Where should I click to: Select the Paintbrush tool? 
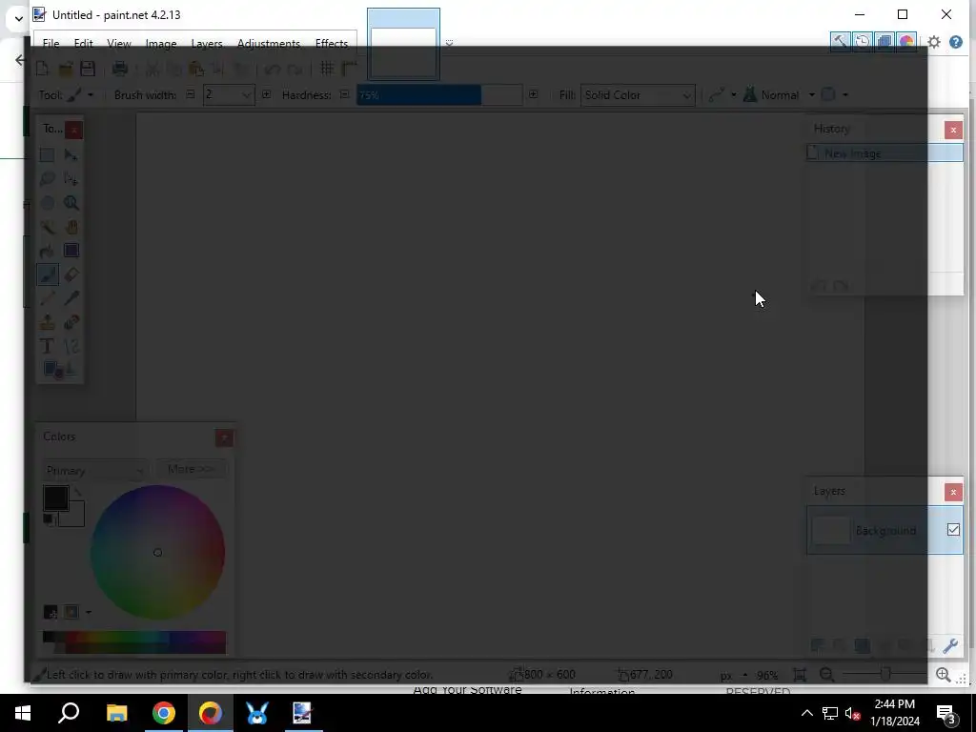pyautogui.click(x=48, y=274)
